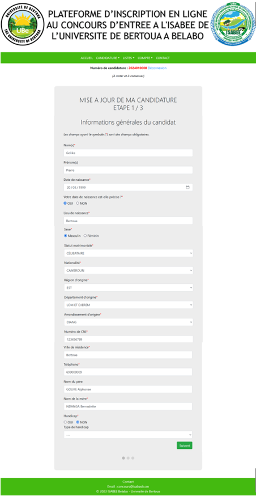Open the CANDIDATURE menu
The height and width of the screenshot is (496, 256).
108,58
